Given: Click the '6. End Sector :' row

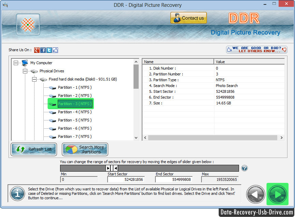Looking at the screenshot, I should pos(213,97).
